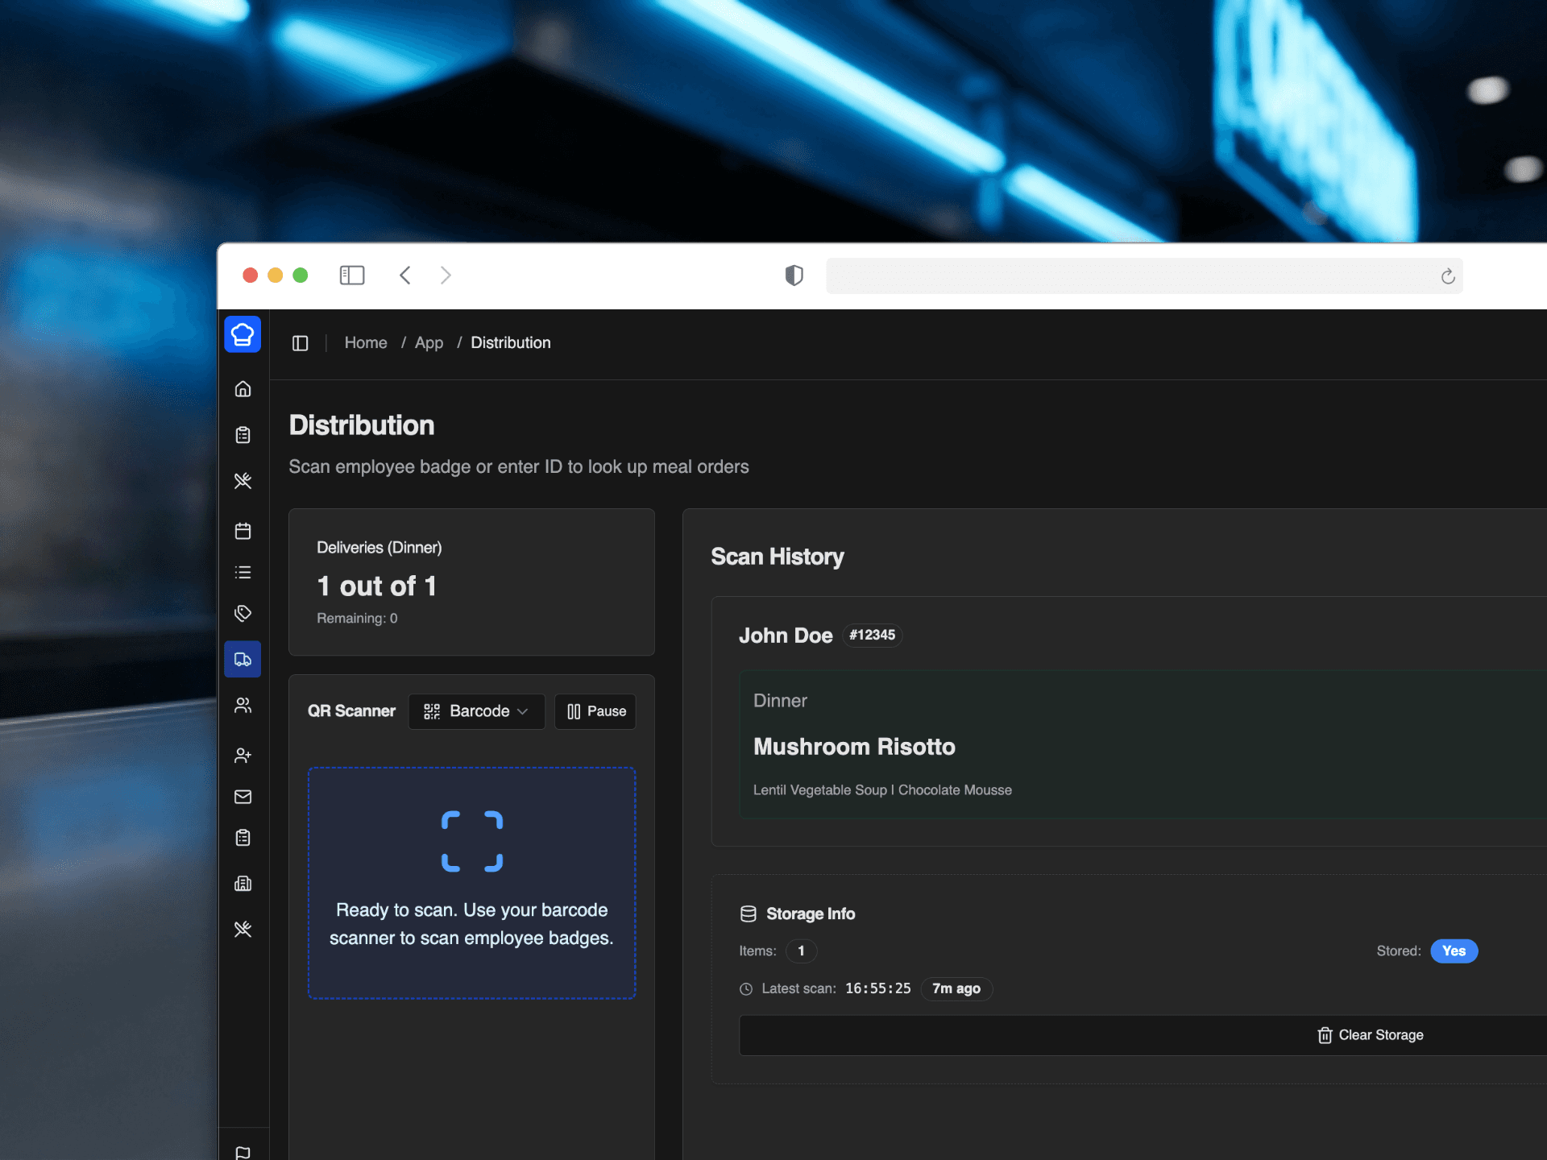
Task: Open the calendar icon in sidebar
Action: [243, 531]
